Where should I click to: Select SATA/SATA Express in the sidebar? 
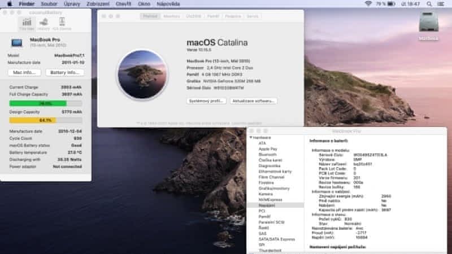(x=277, y=239)
